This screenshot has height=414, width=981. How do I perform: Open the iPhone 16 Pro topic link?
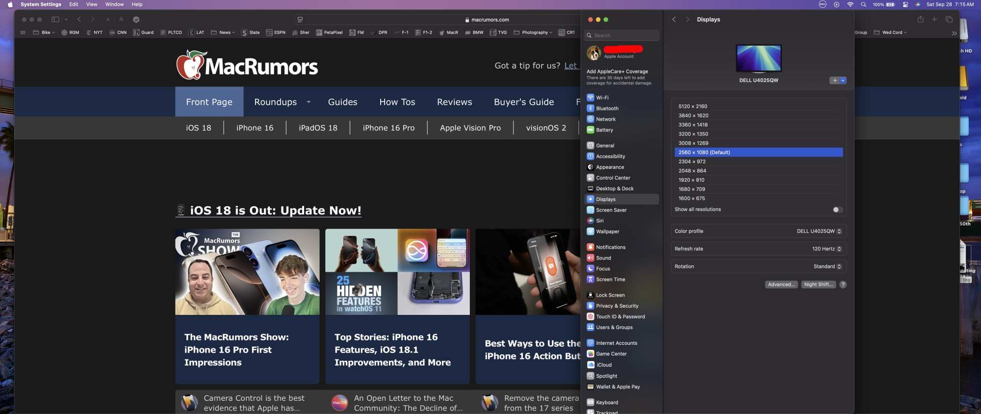coord(388,128)
